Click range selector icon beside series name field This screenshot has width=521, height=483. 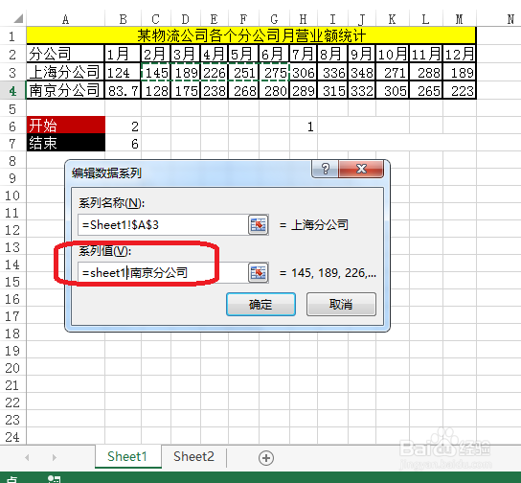259,225
